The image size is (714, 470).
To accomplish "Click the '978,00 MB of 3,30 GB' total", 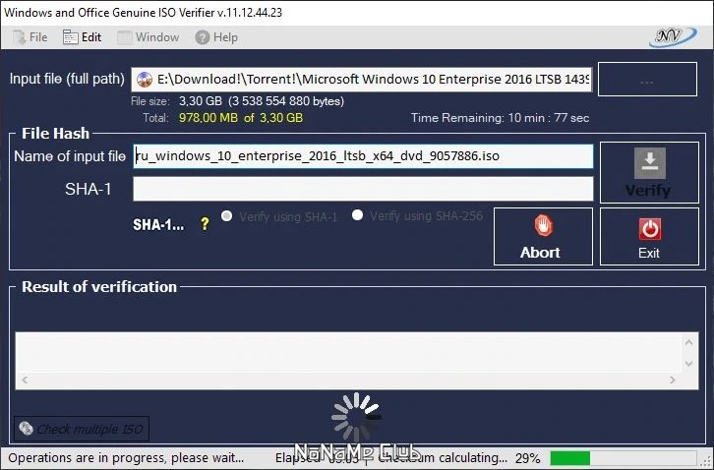I will click(240, 118).
